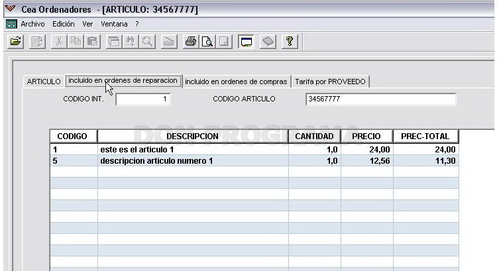Screen dimensions: 497x271
Task: Select tab incluido en ordenes de compras
Action: (236, 81)
